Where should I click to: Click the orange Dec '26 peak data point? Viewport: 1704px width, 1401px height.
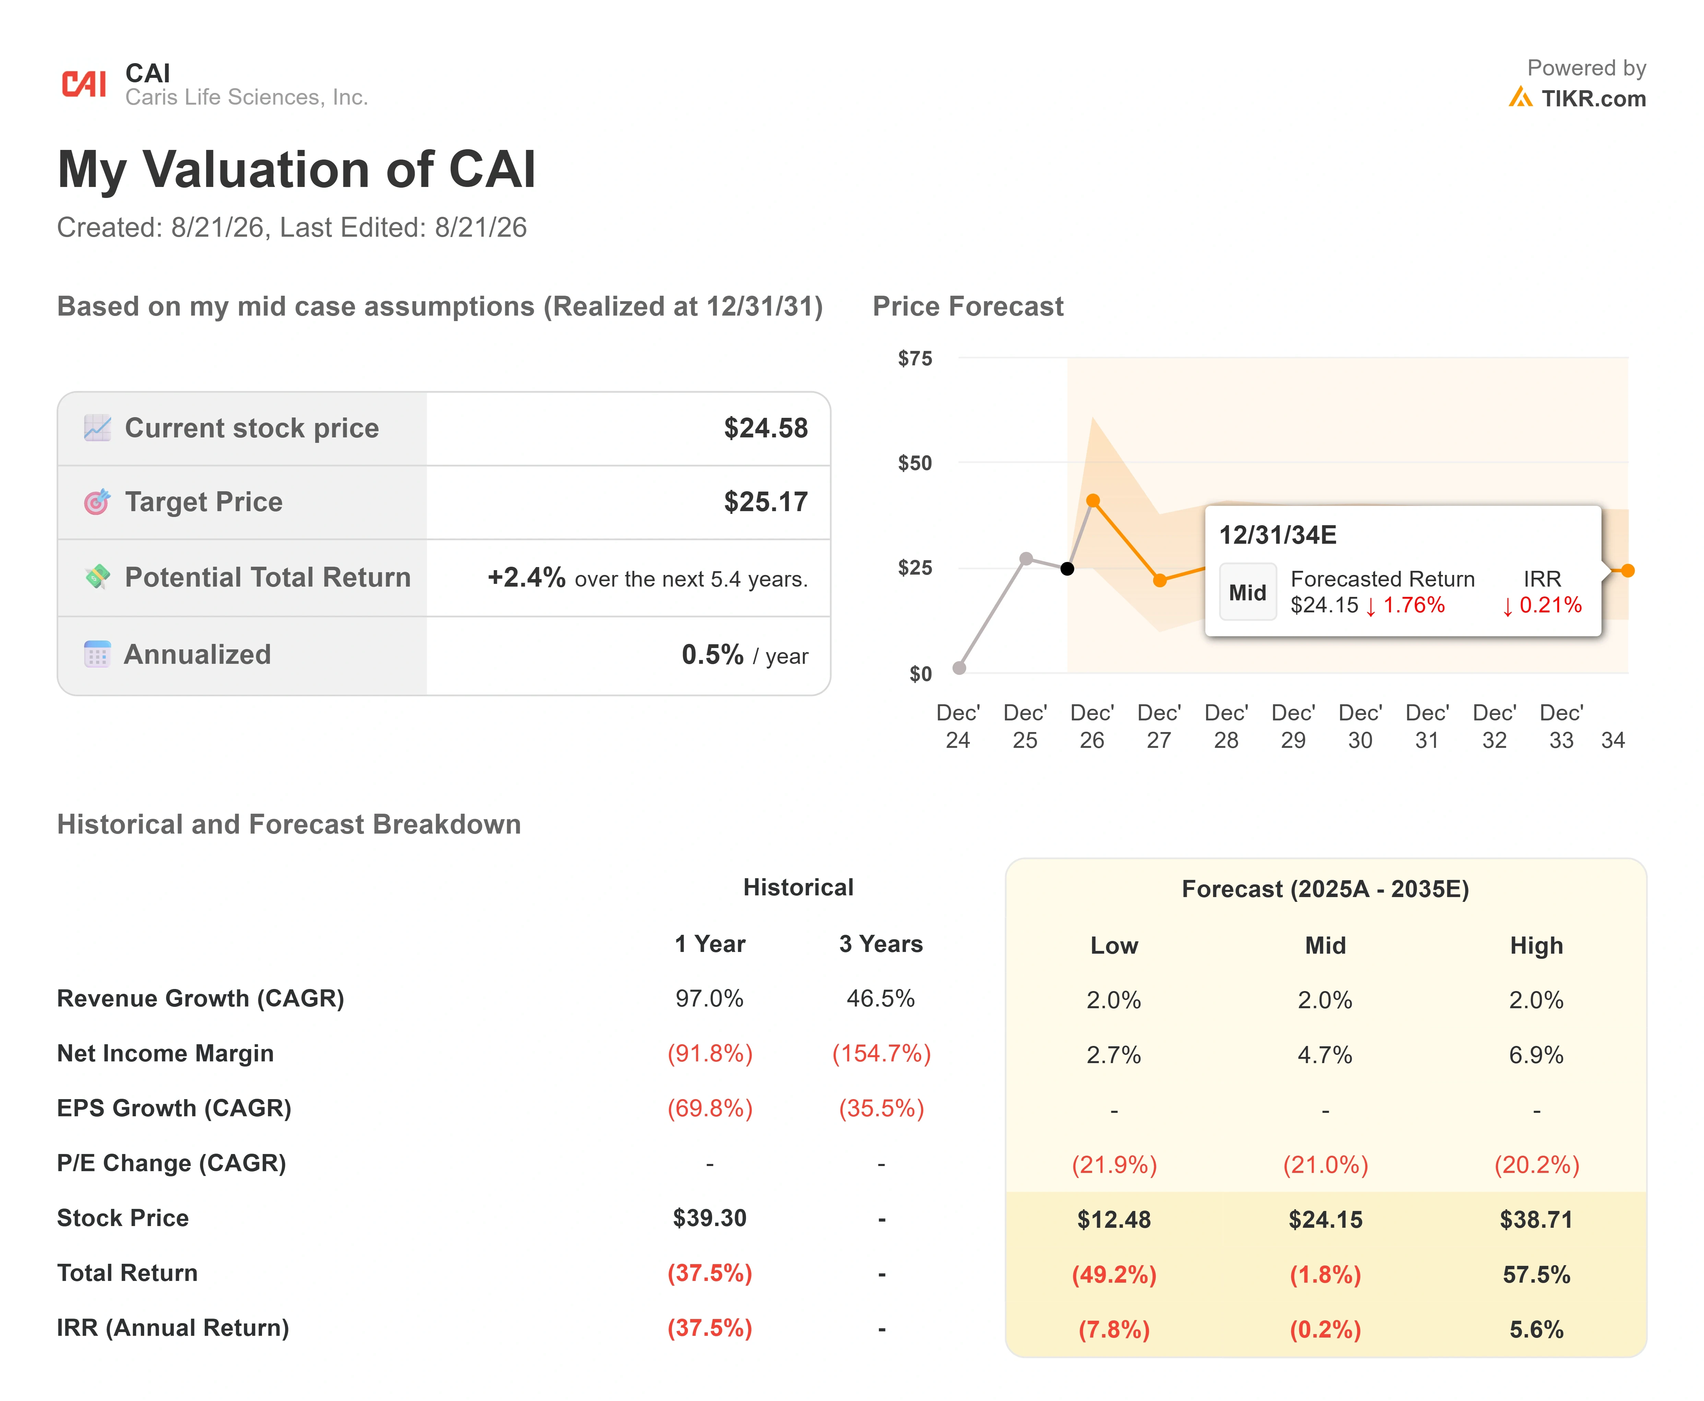coord(1093,501)
